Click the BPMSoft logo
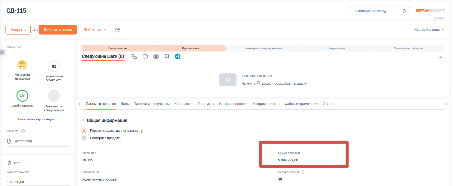Screen dimensions: 453x186 [430, 10]
